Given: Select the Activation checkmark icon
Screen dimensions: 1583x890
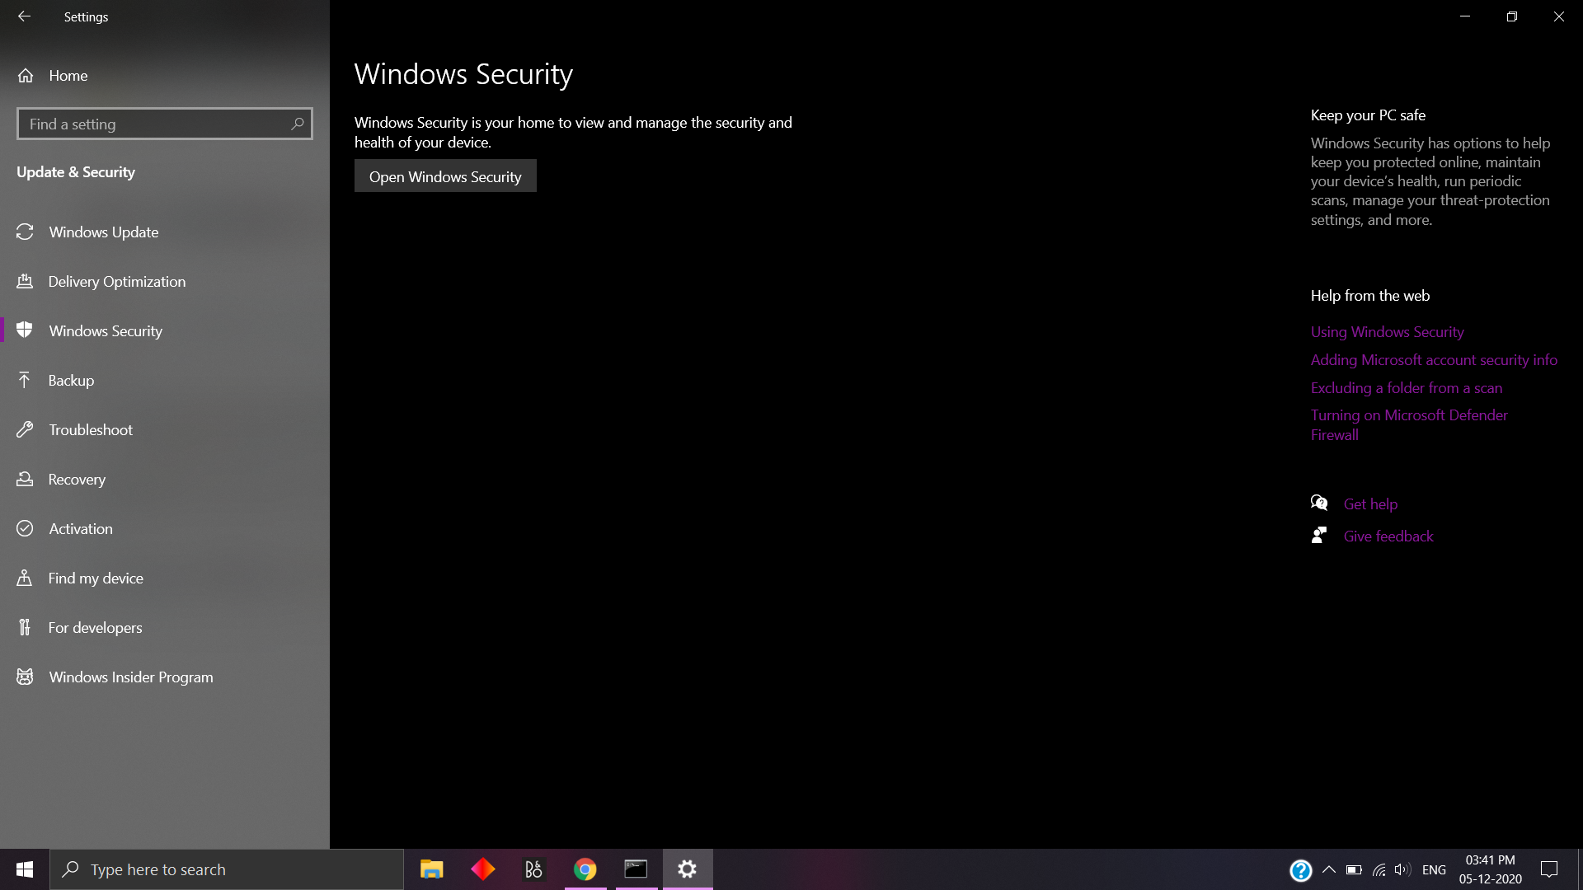Looking at the screenshot, I should click(x=26, y=528).
